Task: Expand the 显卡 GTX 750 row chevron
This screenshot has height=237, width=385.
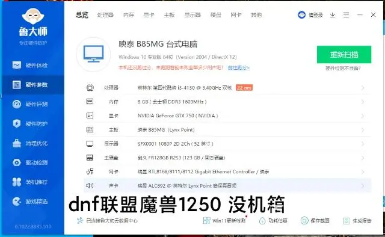Action: (363, 115)
